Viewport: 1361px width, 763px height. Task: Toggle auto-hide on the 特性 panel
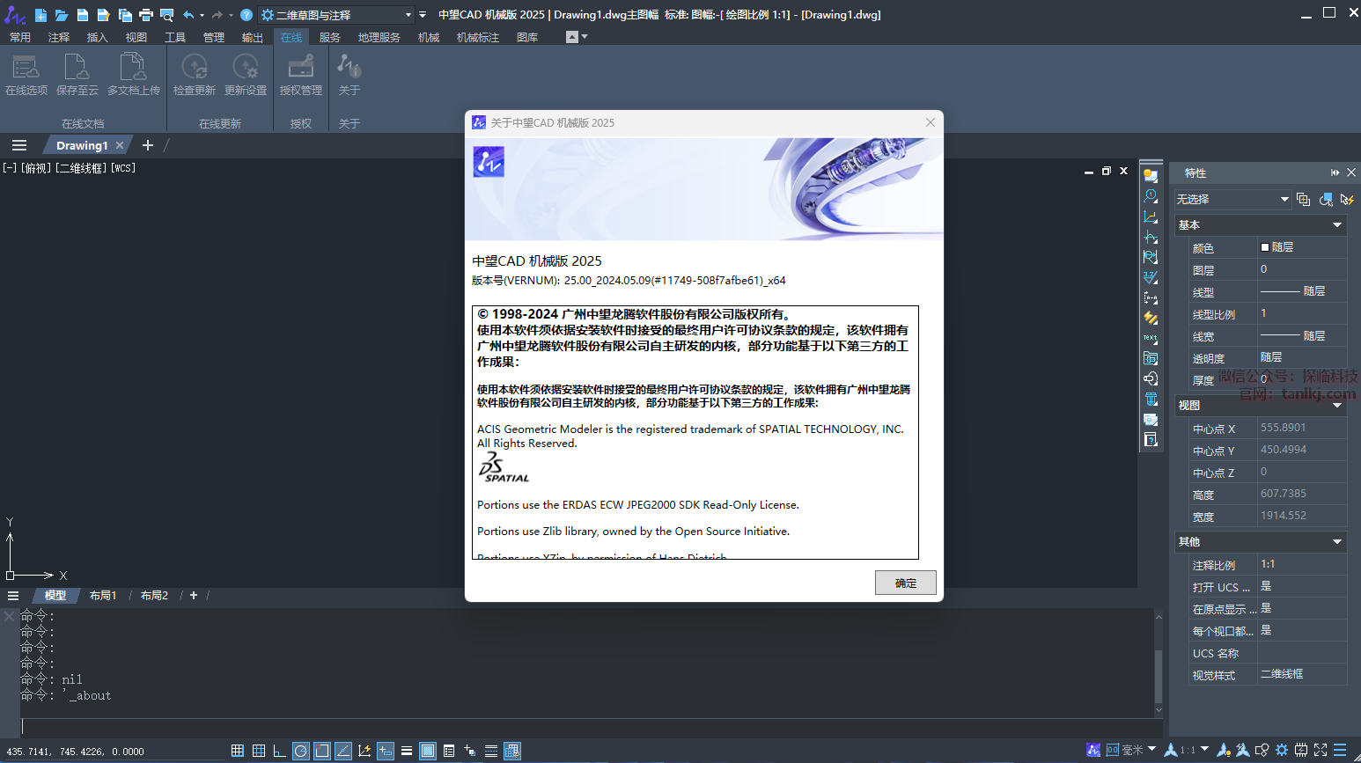pyautogui.click(x=1335, y=172)
